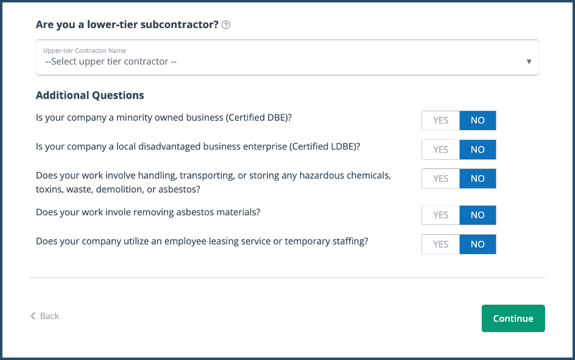Pick YES for employee leasing or temporary staffing
The image size is (575, 360).
pos(440,244)
